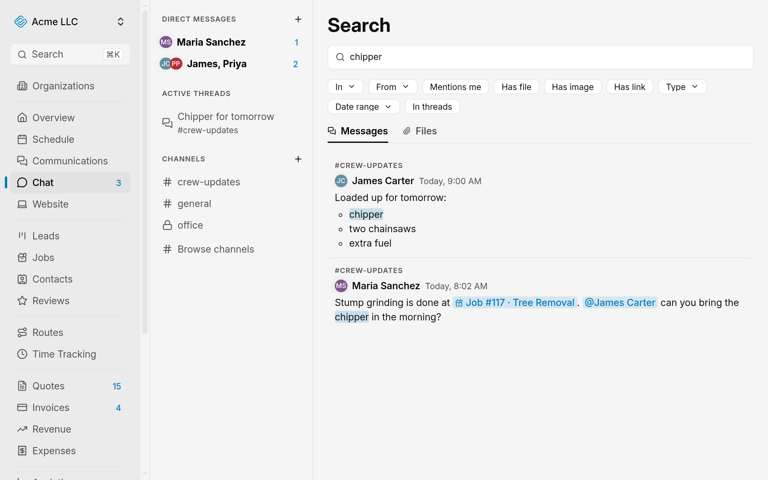
Task: Click the chipper search query field
Action: 540,57
